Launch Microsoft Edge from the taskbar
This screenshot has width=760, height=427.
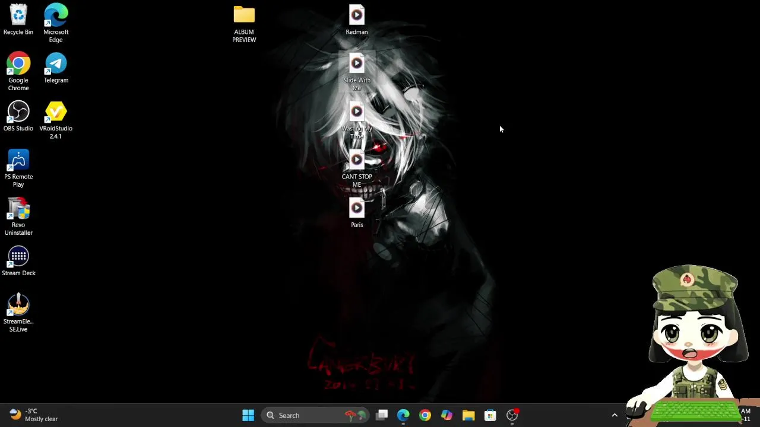point(403,416)
